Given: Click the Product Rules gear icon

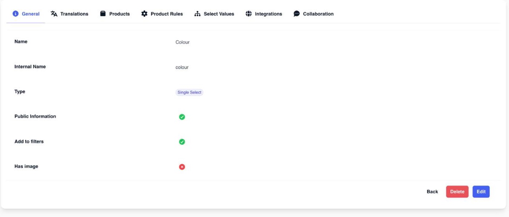Looking at the screenshot, I should click(144, 14).
